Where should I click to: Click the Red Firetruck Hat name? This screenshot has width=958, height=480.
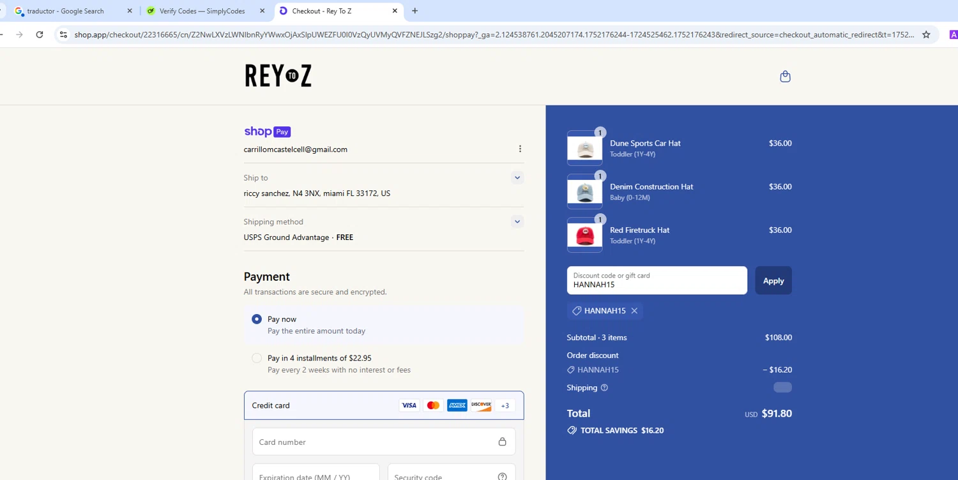639,230
